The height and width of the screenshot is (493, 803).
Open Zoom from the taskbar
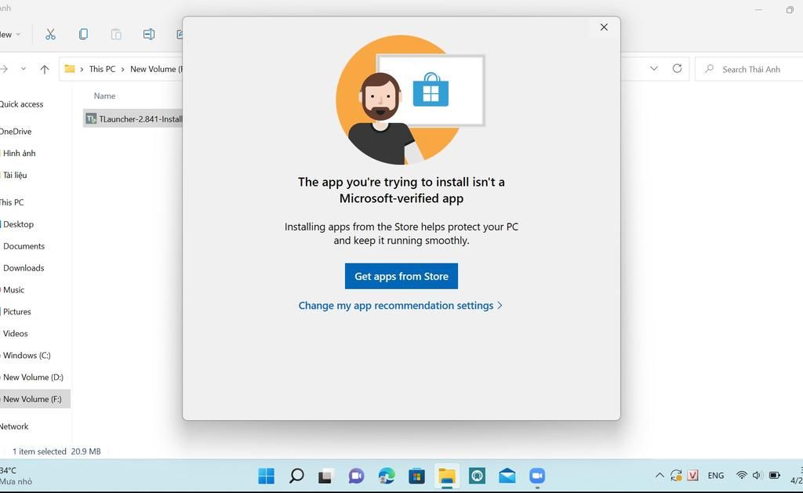point(537,476)
